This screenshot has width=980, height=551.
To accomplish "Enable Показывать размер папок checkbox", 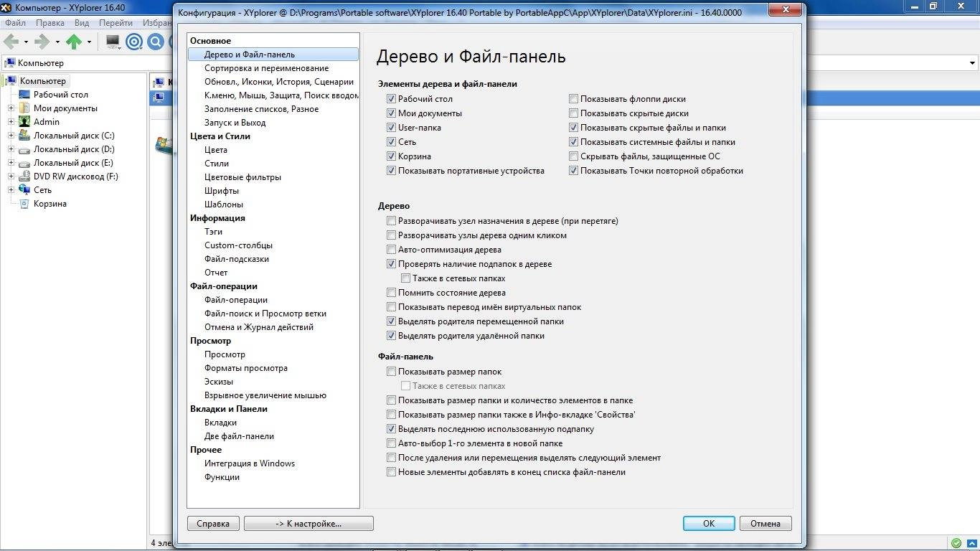I will (391, 372).
